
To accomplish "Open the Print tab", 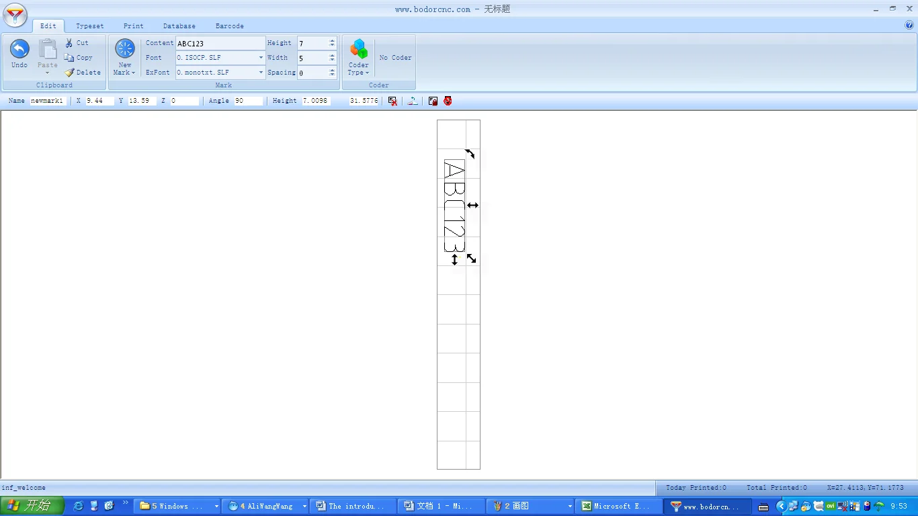I will point(134,26).
